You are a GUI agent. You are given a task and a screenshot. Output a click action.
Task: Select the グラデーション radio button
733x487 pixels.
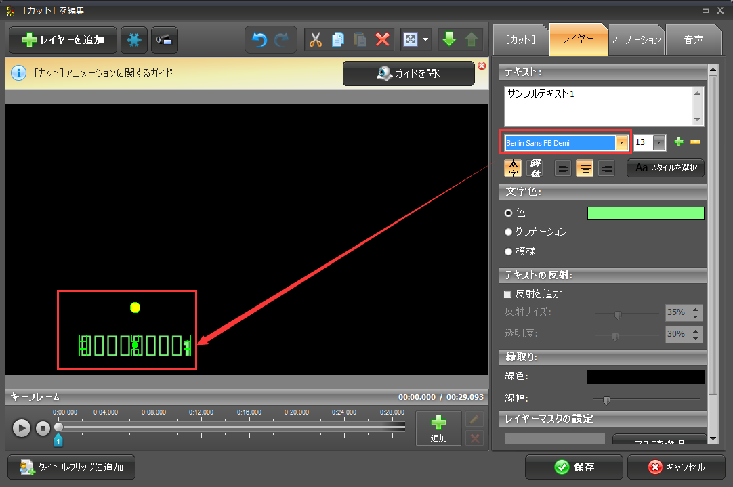click(x=508, y=232)
